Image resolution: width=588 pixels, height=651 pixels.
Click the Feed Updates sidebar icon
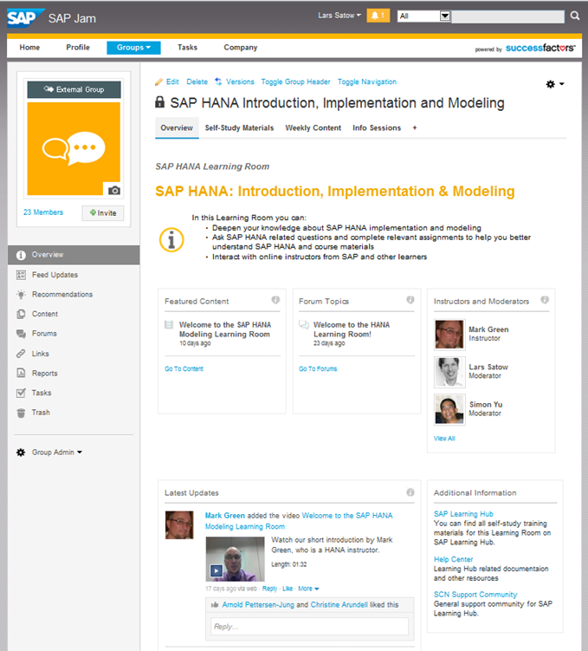point(21,275)
